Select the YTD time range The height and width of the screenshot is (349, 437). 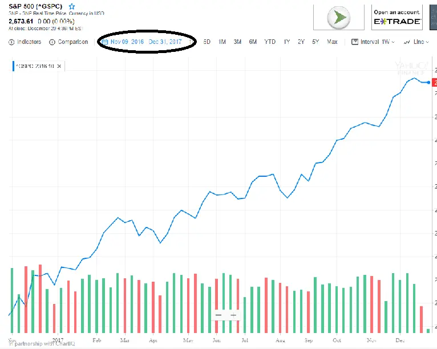(270, 42)
